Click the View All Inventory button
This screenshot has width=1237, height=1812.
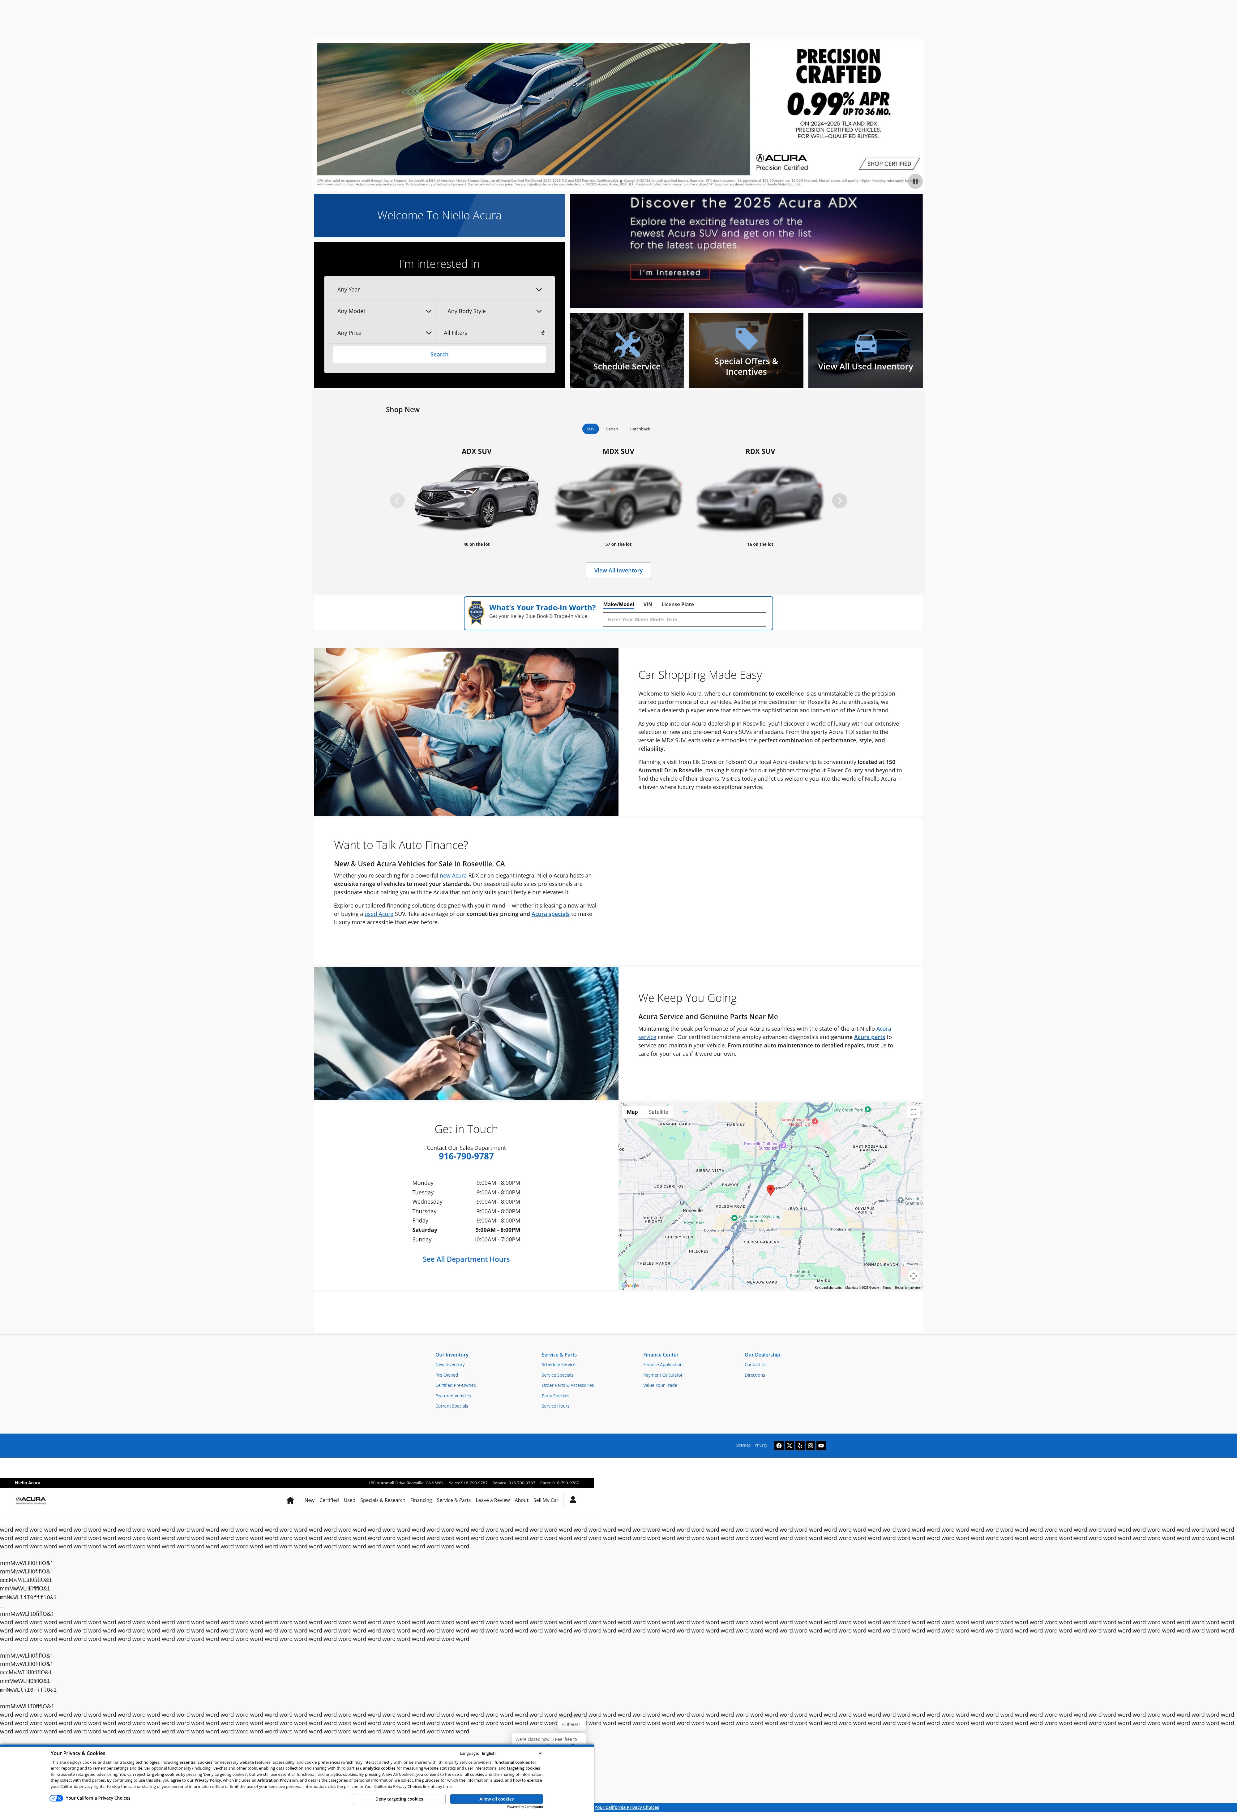[618, 571]
